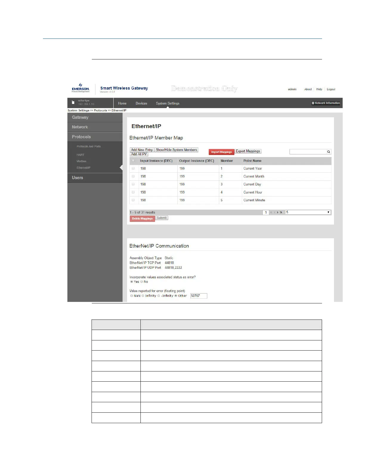365x473 pixels.
Task: Go to the first page of results
Action: (x=271, y=212)
